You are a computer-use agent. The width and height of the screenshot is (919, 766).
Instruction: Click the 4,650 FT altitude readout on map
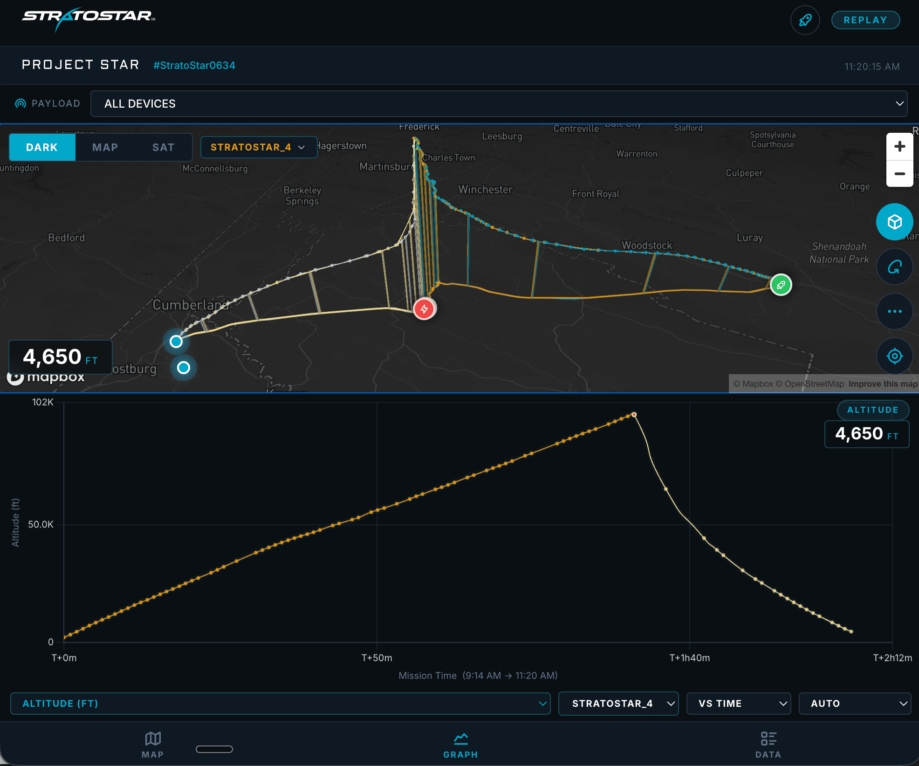click(x=61, y=357)
